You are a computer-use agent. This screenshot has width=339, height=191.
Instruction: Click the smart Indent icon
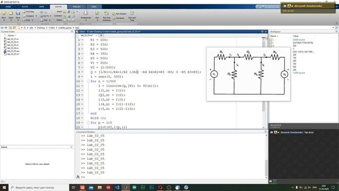(65, 20)
